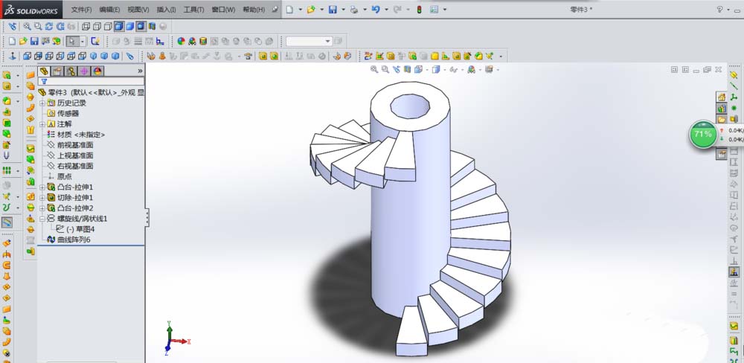Open the 工具(T) menu
This screenshot has width=744, height=363.
point(193,10)
